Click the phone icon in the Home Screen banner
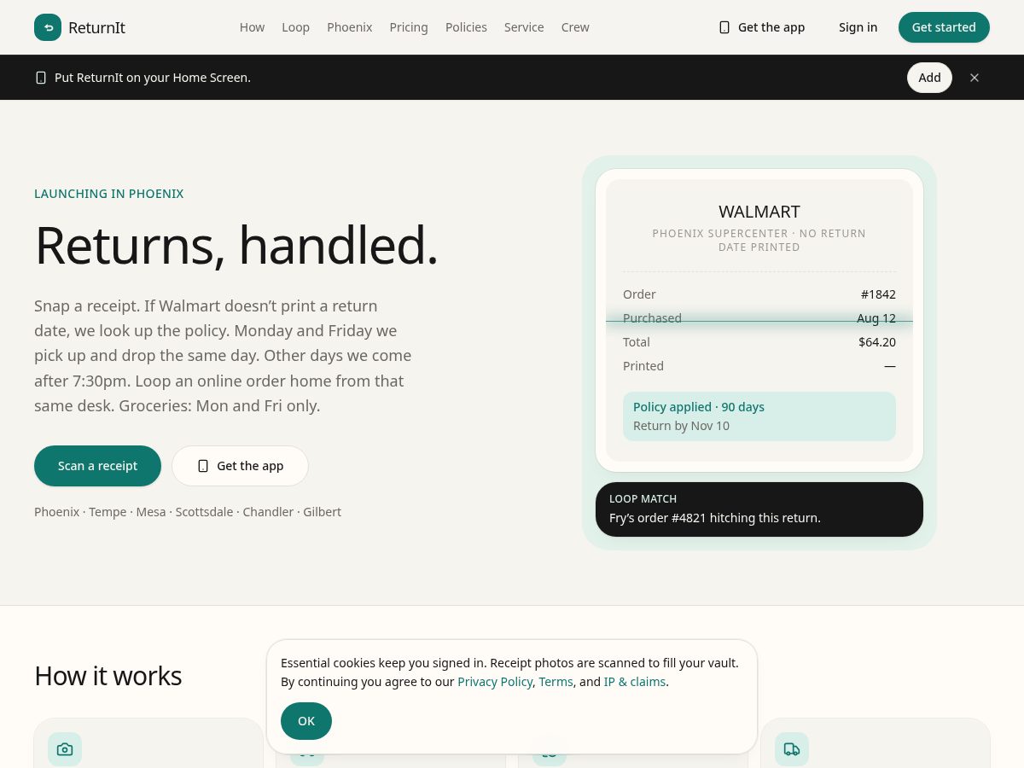 pyautogui.click(x=41, y=78)
